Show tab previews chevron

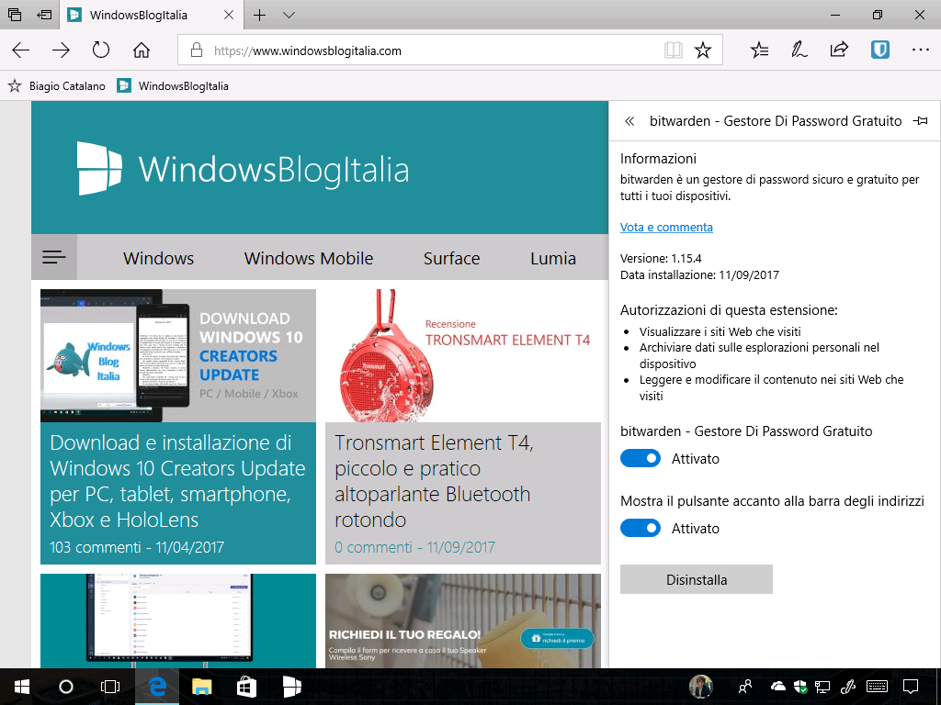(x=289, y=15)
